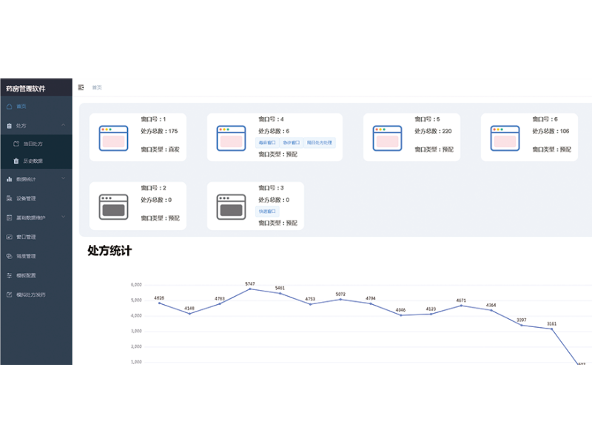The image size is (592, 444).
Task: Select the window 5 icon
Action: 387,138
